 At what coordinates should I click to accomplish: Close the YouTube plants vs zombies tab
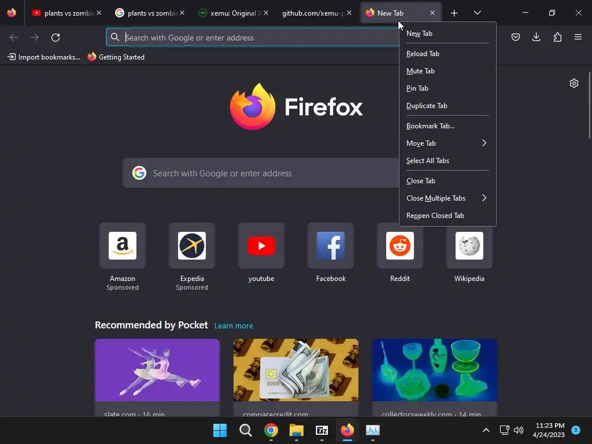(x=99, y=13)
